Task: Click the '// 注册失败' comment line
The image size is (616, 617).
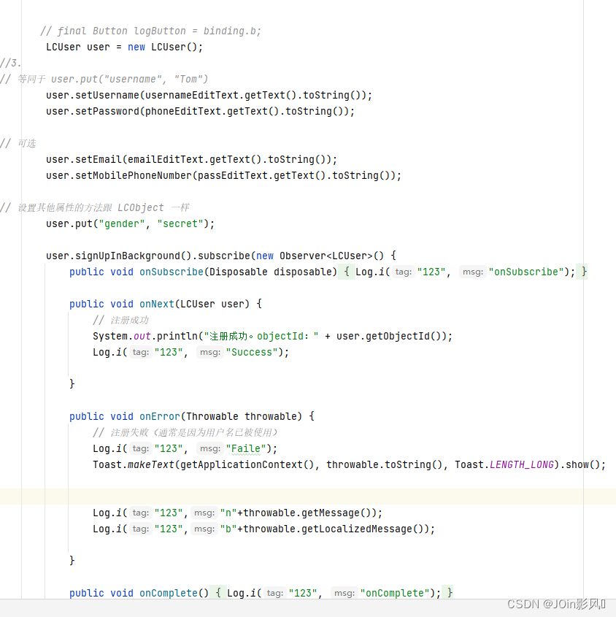Action: point(185,432)
